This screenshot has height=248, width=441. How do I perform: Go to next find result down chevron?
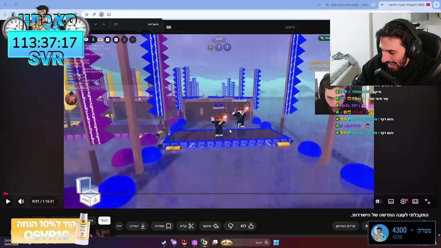click(x=95, y=24)
